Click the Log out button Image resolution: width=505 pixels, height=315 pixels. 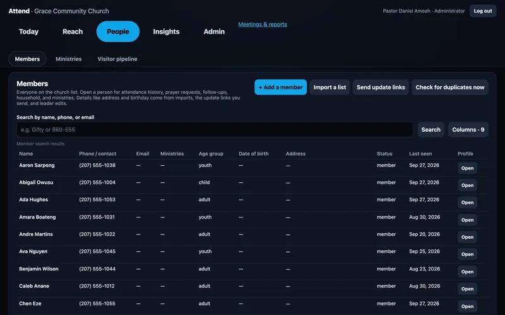(x=483, y=11)
